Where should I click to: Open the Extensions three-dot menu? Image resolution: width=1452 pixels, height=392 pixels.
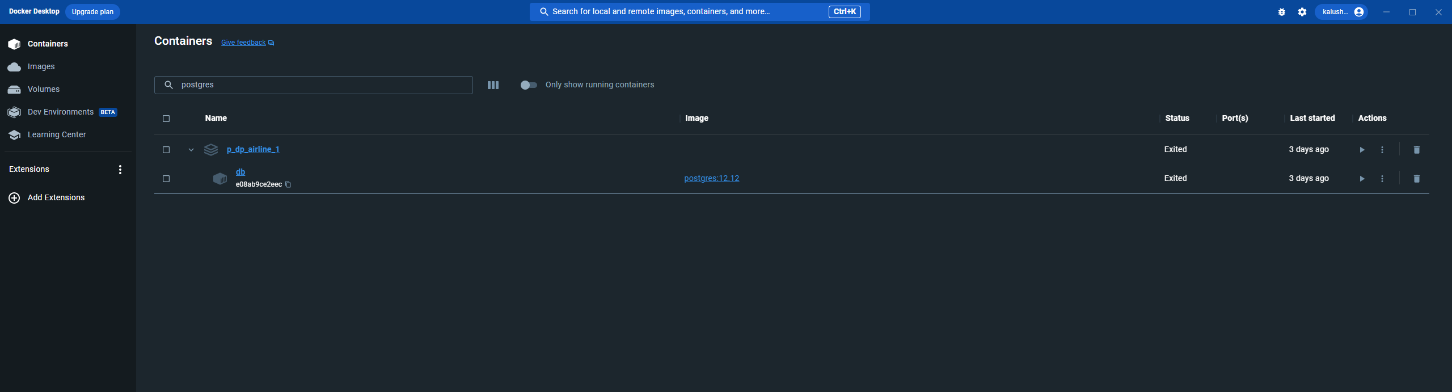[120, 170]
